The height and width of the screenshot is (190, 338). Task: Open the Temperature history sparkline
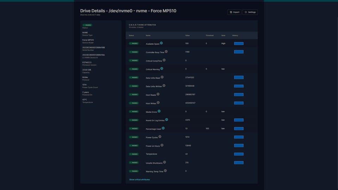tap(239, 154)
